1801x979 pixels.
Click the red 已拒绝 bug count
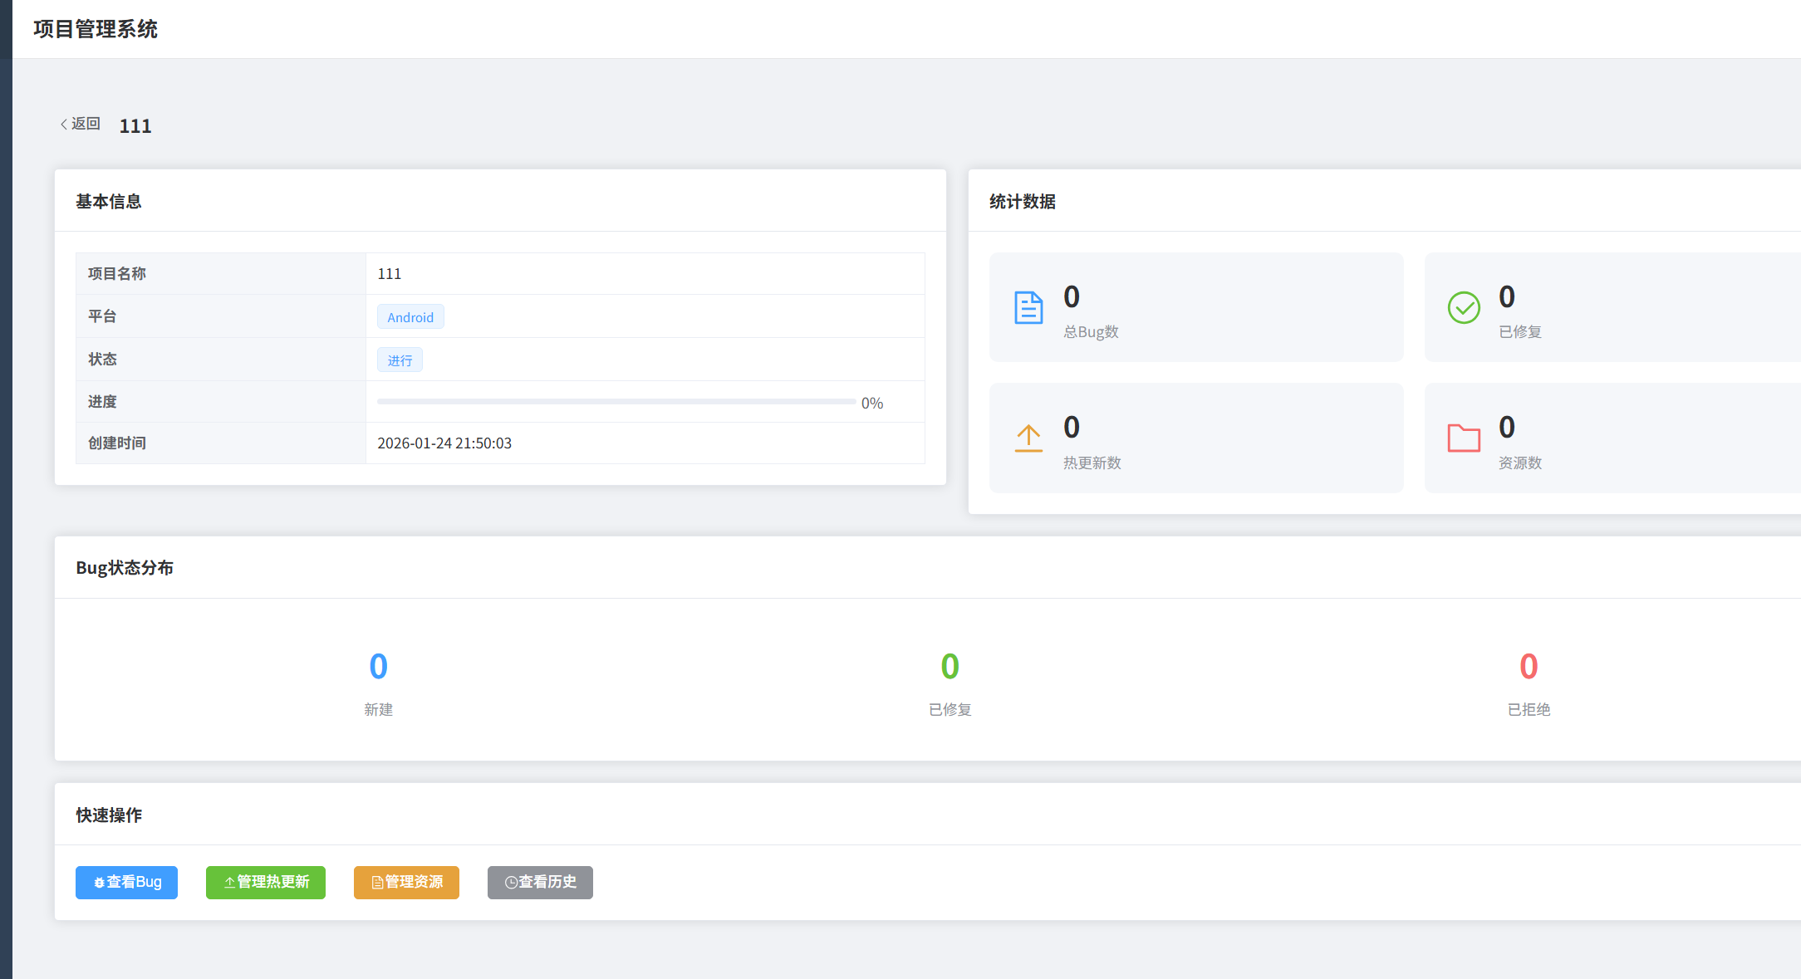[x=1529, y=667]
